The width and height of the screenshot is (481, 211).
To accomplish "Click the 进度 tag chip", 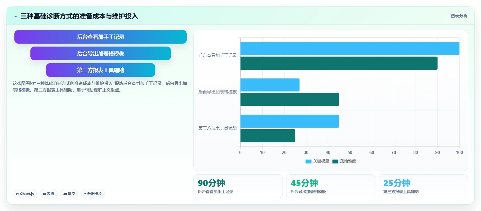I will 69,194.
